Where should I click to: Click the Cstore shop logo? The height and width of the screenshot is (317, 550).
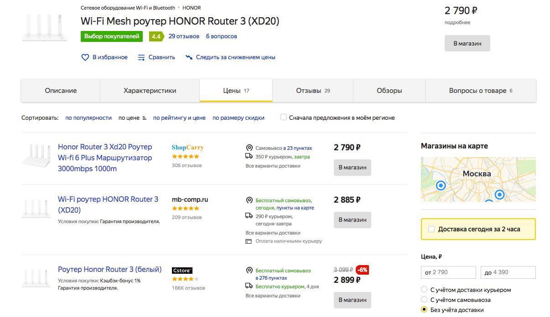[x=182, y=270]
